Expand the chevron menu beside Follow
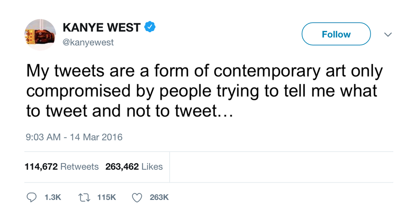Screen dimensions: 417x219 pyautogui.click(x=388, y=34)
